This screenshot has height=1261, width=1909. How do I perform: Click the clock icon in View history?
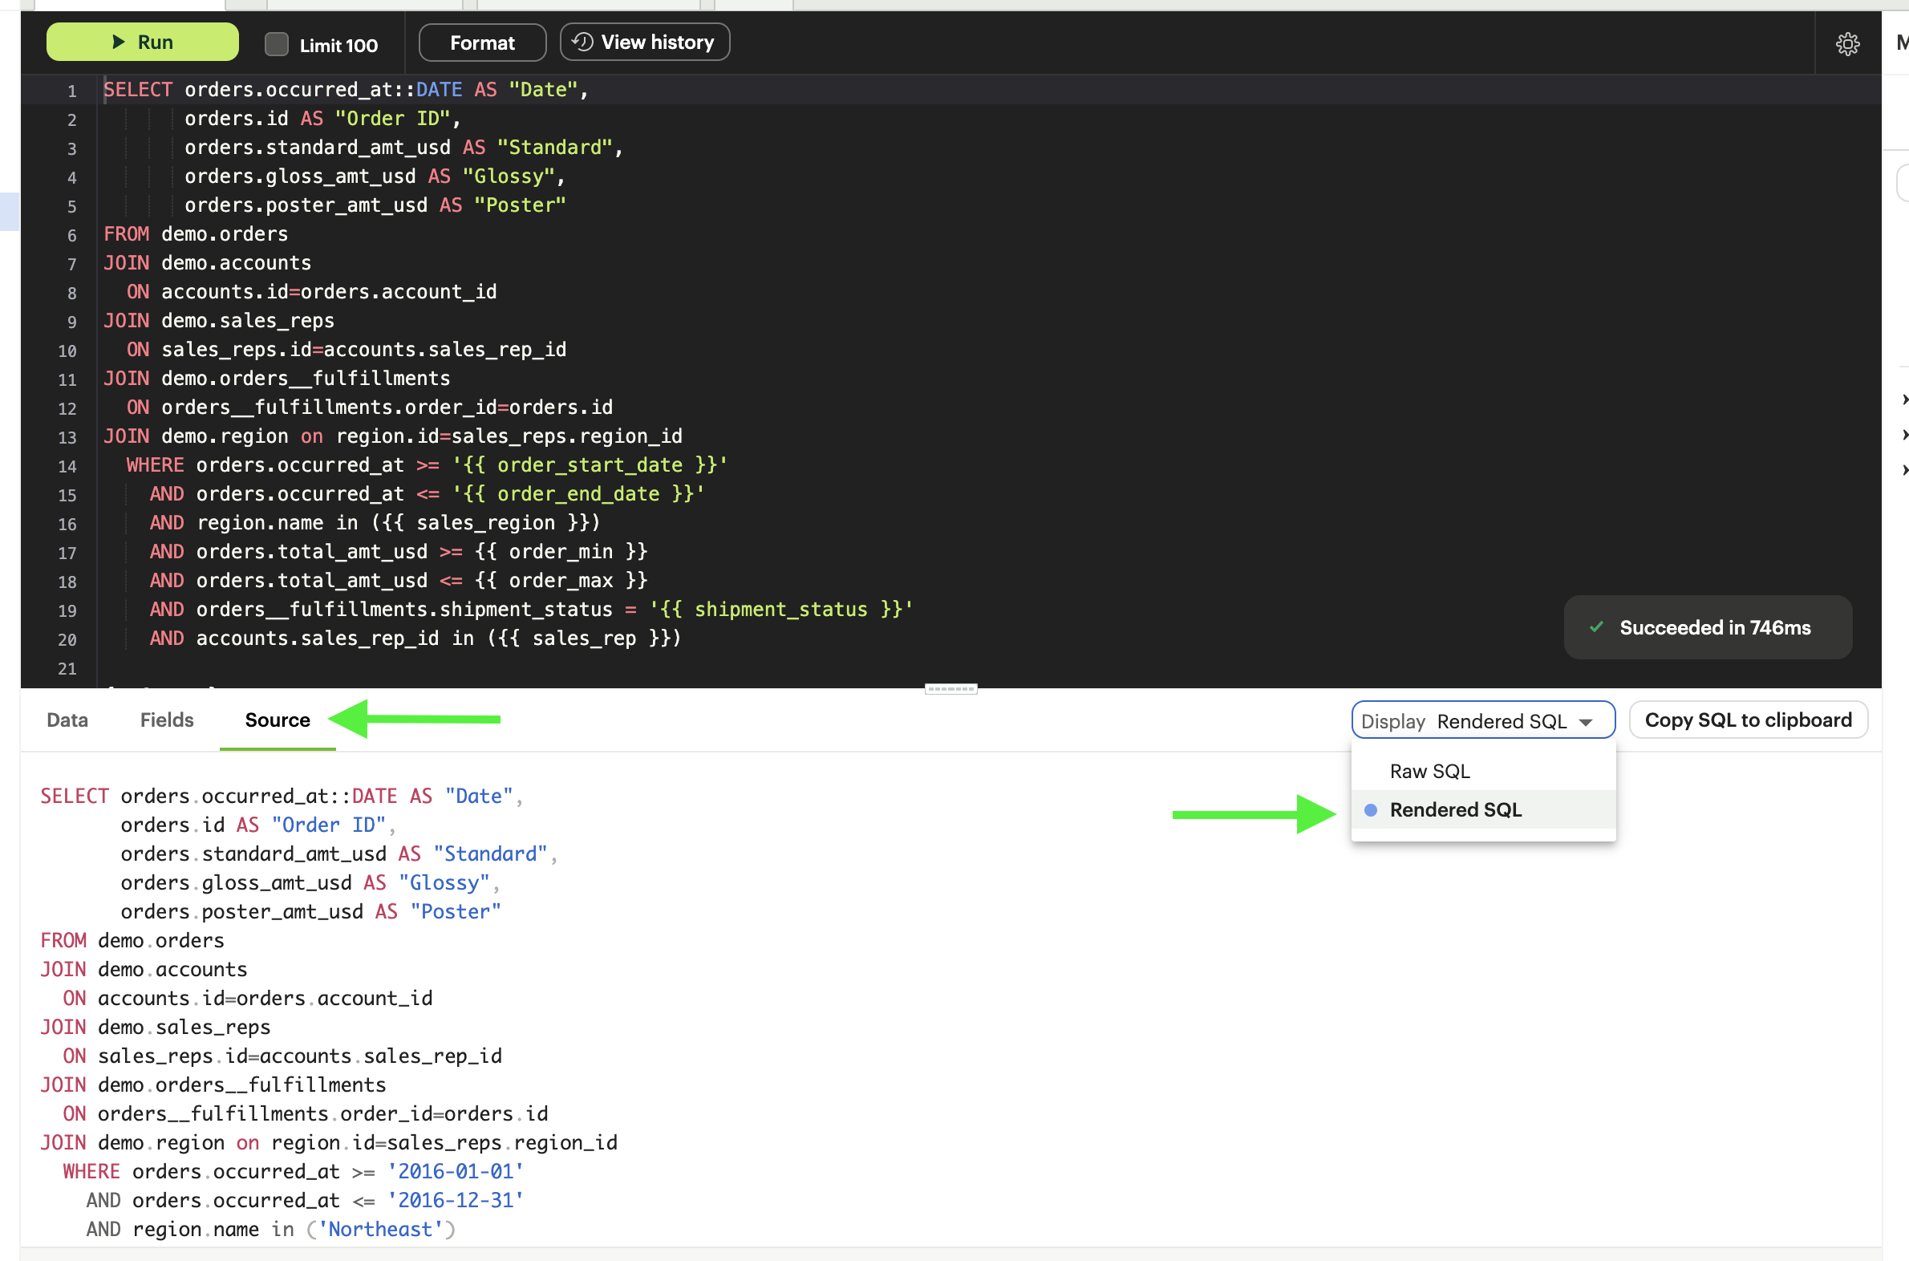582,42
